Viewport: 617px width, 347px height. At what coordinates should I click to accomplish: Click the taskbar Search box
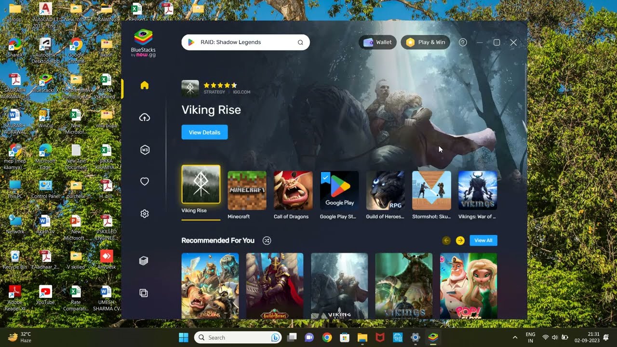(238, 337)
